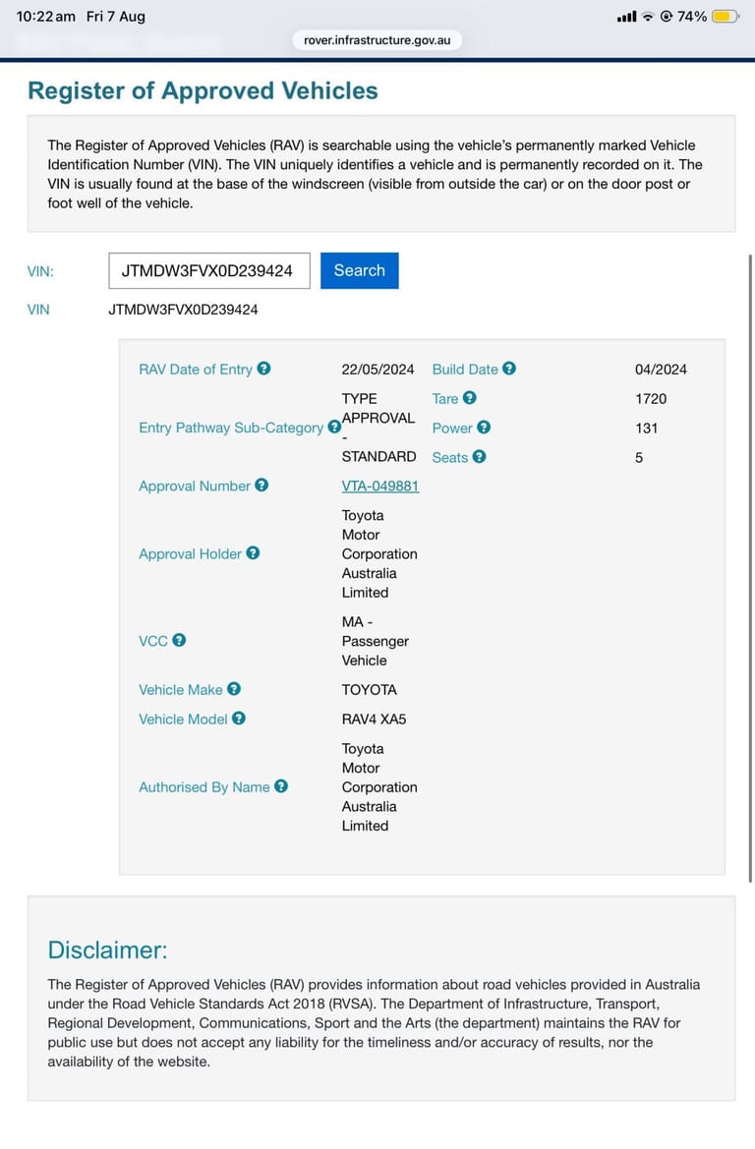Click the page vertical scrollbar
Screen dimensions: 755x1149
[750, 568]
